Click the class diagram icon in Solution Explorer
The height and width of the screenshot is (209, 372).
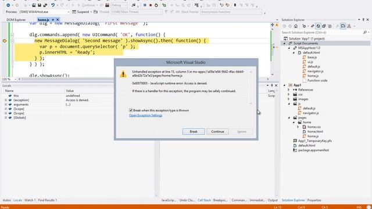[349, 26]
